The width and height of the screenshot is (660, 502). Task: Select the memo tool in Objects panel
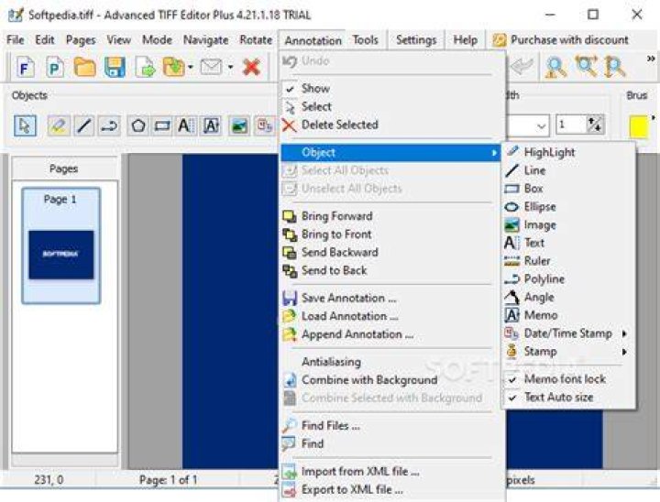[x=211, y=125]
